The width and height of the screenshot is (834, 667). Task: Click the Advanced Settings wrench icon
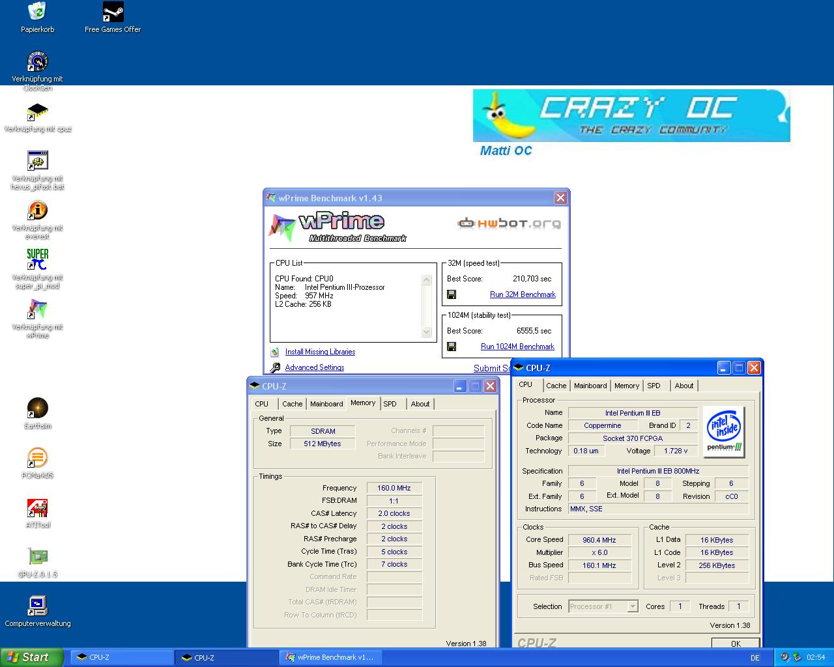(x=275, y=367)
